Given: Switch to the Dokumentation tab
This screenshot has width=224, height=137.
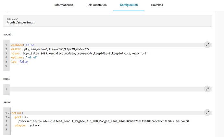Looking at the screenshot, I should pyautogui.click(x=96, y=5).
